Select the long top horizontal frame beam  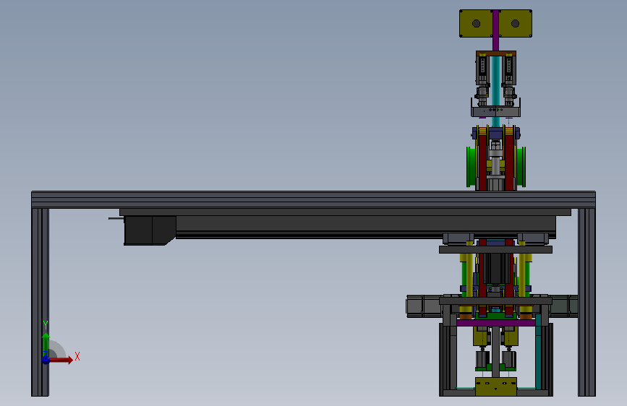pos(314,199)
